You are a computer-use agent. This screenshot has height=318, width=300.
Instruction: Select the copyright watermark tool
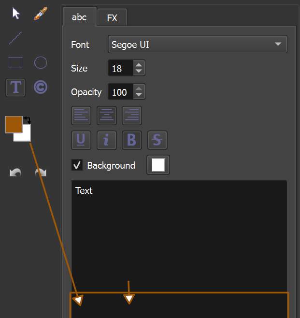tap(41, 87)
